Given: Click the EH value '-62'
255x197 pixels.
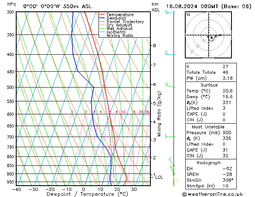Looking at the screenshot, I should [227, 169].
